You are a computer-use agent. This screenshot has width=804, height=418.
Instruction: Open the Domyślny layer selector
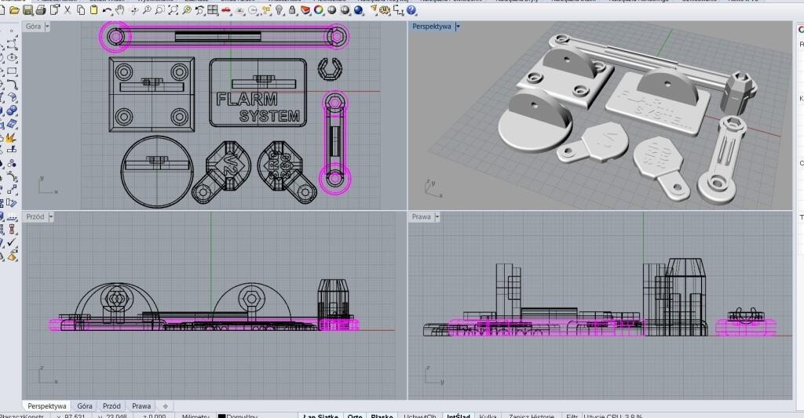click(242, 416)
